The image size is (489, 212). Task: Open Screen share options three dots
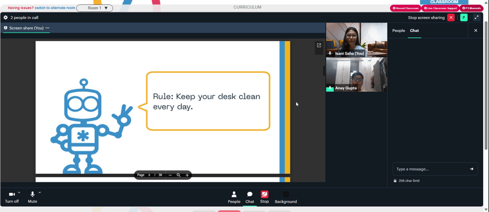[47, 28]
